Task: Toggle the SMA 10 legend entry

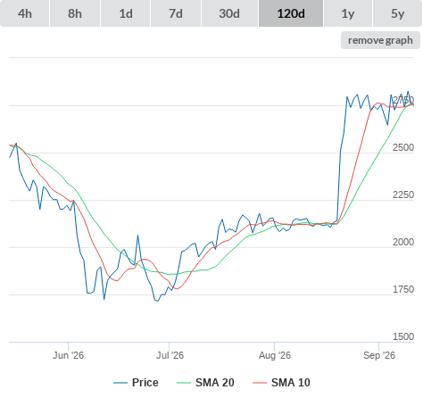Action: [291, 383]
